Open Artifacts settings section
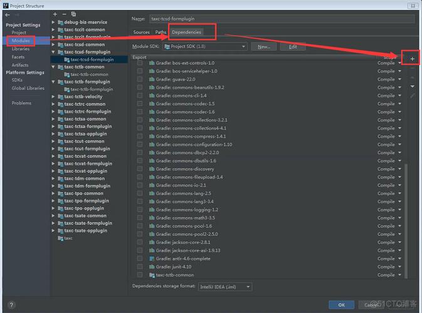Screen dimensions: 422x313 (20, 65)
